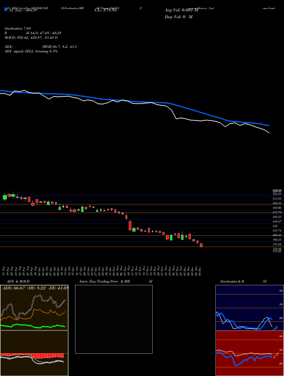The height and width of the screenshot is (376, 284).
Task: Click the empty intraday chart box
Action: pos(114,319)
